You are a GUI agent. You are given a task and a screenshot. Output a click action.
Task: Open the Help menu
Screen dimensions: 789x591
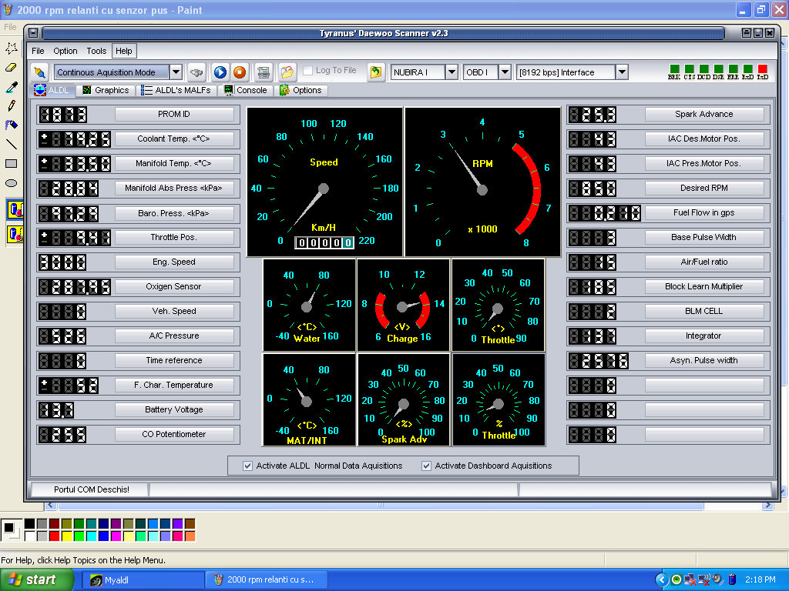click(x=124, y=51)
